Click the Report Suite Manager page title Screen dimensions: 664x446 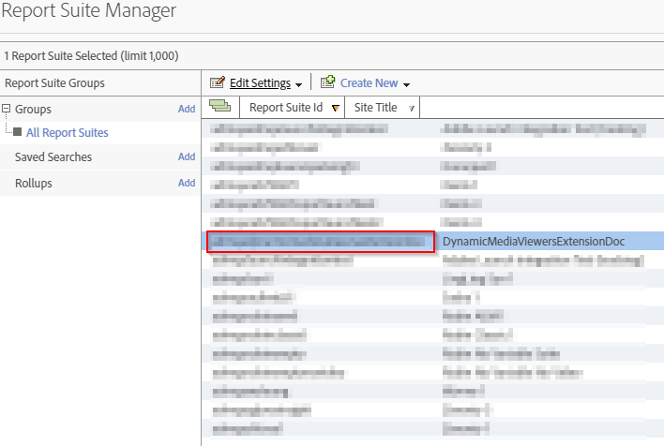88,10
